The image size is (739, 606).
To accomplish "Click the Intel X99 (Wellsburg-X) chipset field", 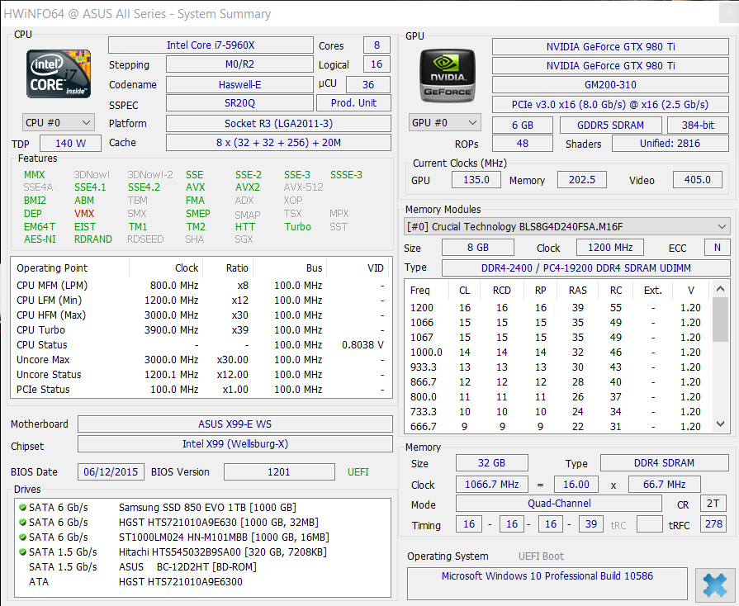I will [234, 444].
